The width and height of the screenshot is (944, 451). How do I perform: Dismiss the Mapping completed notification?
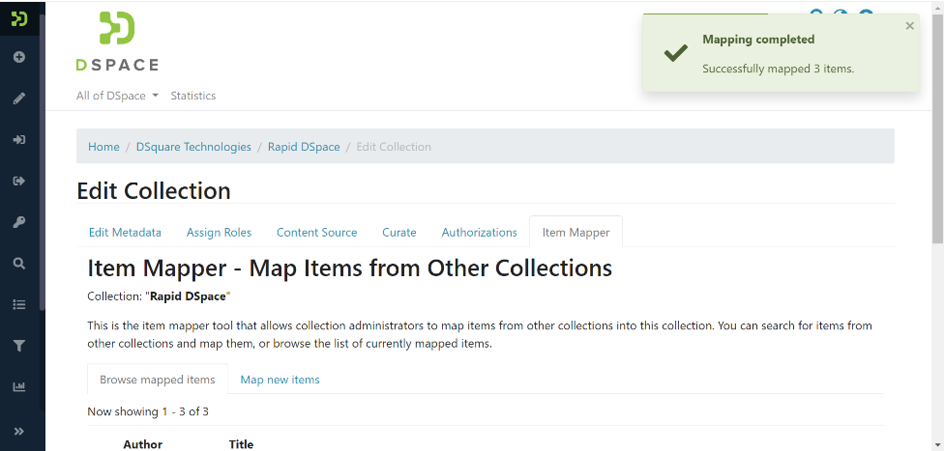click(x=909, y=26)
